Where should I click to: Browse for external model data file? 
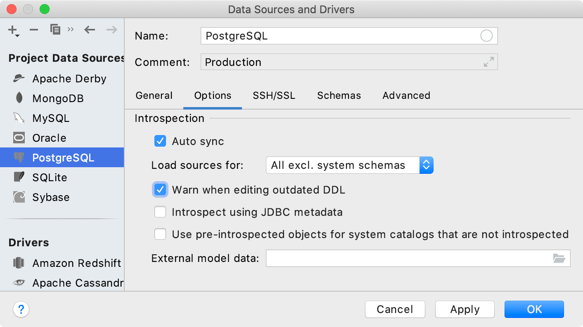(559, 258)
